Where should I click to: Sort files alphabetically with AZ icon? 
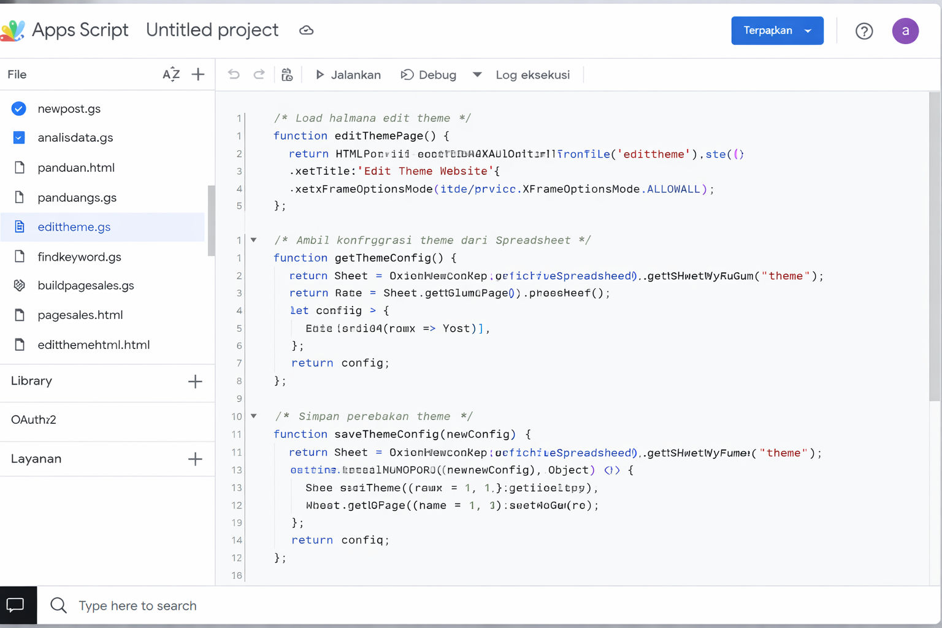point(171,74)
